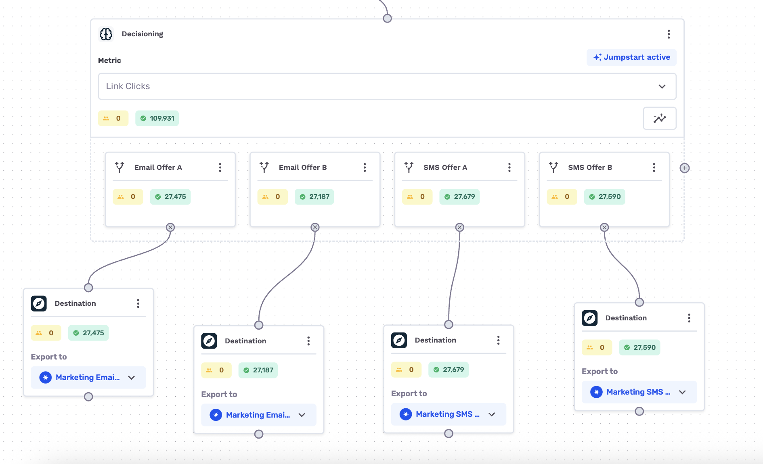The image size is (763, 464).
Task: Open the SMS Offer B three-dot menu
Action: click(x=654, y=167)
